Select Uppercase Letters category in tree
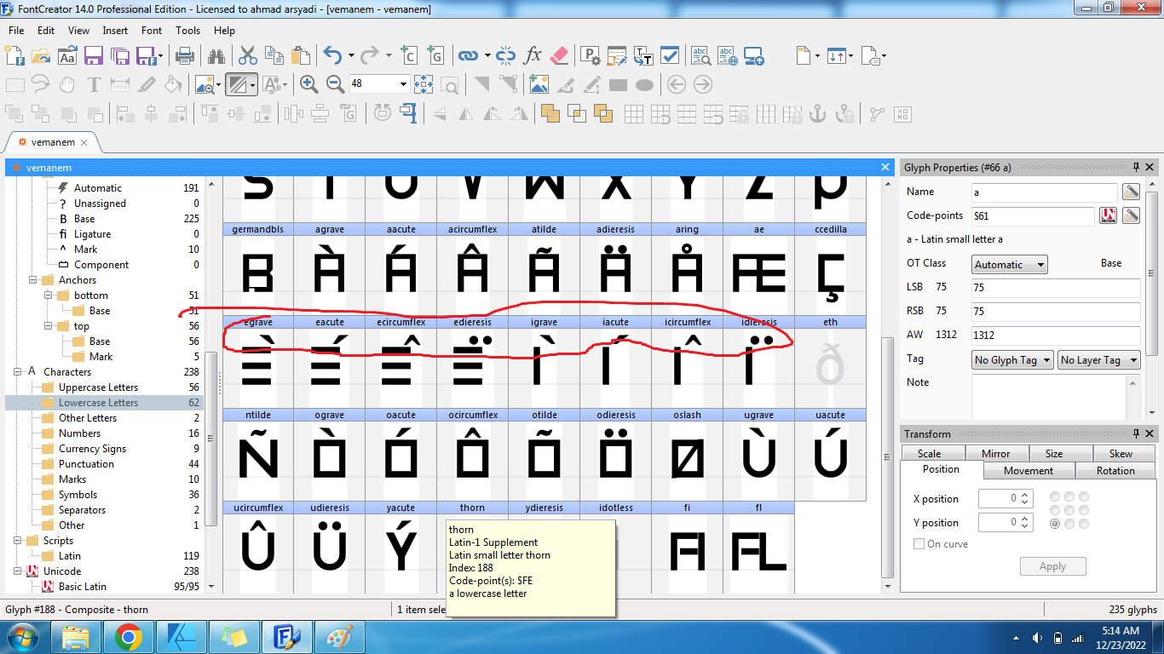1164x654 pixels. (x=98, y=387)
